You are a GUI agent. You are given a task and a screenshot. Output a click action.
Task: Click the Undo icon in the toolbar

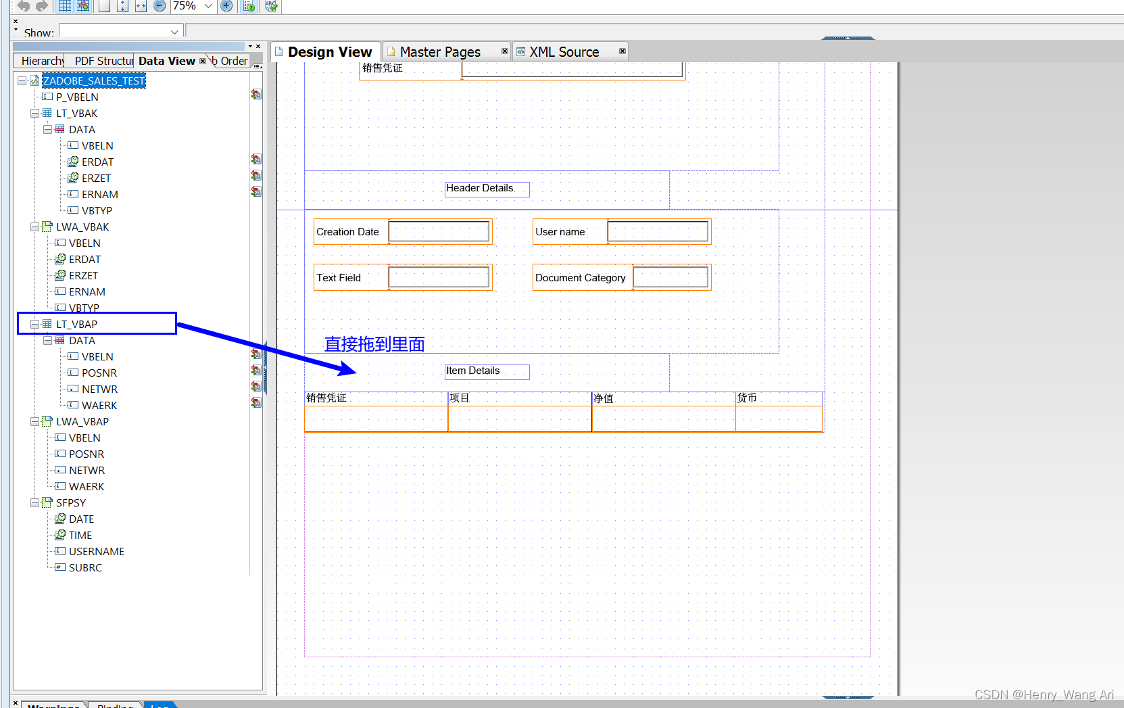[x=22, y=6]
